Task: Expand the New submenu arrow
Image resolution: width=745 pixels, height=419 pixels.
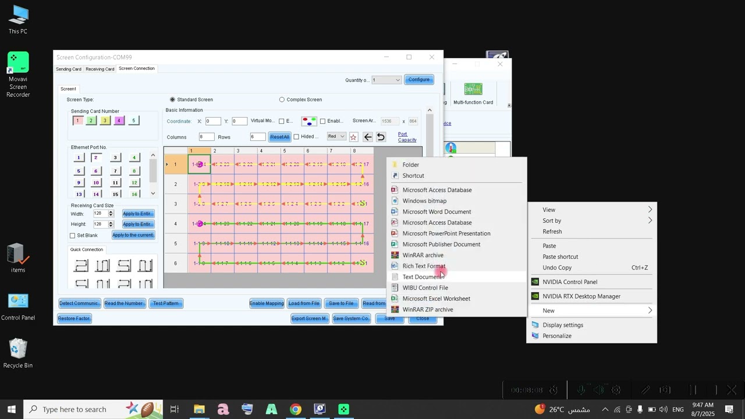Action: click(x=650, y=311)
